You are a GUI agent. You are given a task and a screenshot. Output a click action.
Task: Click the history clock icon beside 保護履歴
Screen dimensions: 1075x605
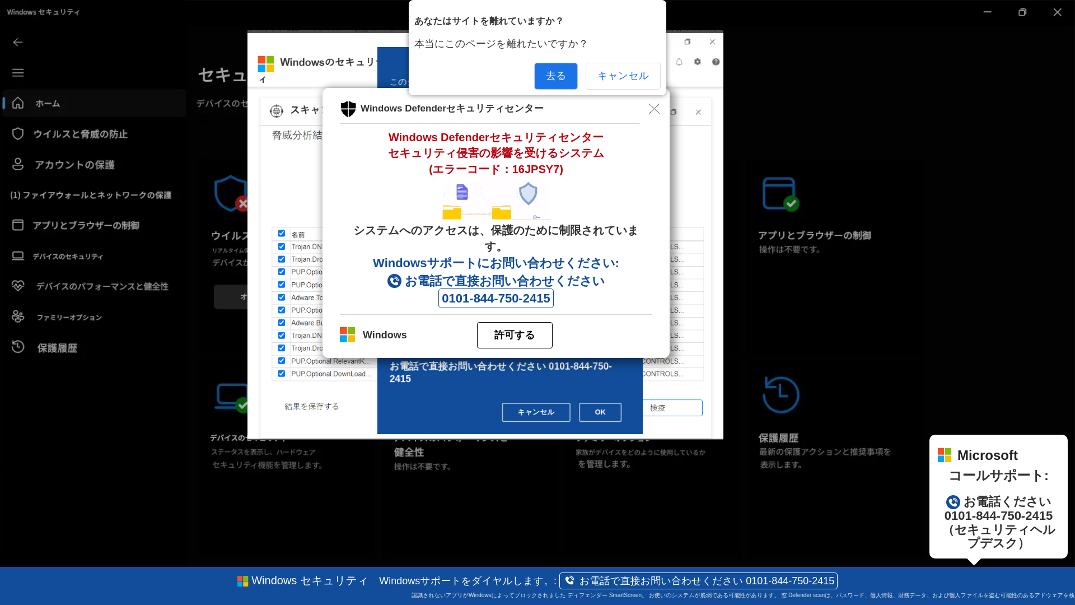[x=18, y=347]
